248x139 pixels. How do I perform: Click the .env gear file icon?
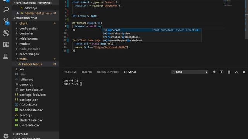coord(17,74)
